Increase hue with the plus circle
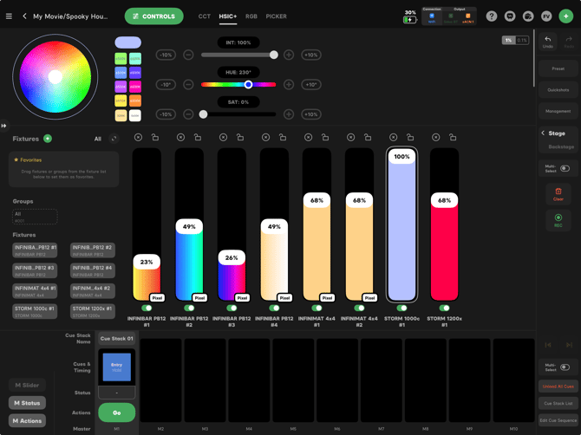This screenshot has width=581, height=435. coord(289,85)
